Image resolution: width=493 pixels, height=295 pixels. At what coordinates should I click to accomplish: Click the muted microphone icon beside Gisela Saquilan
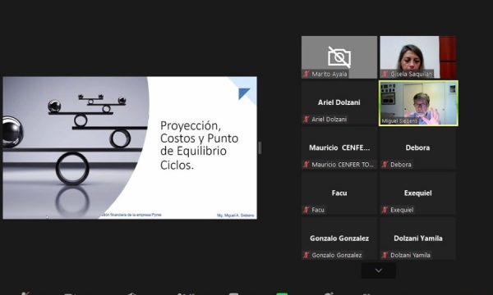(385, 74)
